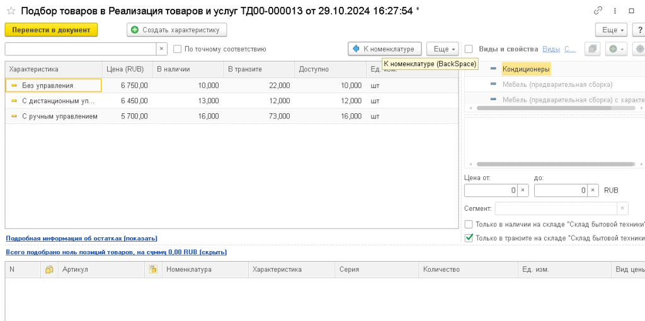Sort by В транзите column header
Screen dimensions: 645x321
coord(259,69)
